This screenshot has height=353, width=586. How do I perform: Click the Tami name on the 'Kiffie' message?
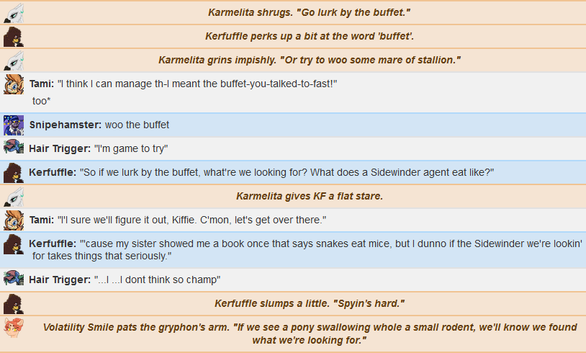coord(42,220)
